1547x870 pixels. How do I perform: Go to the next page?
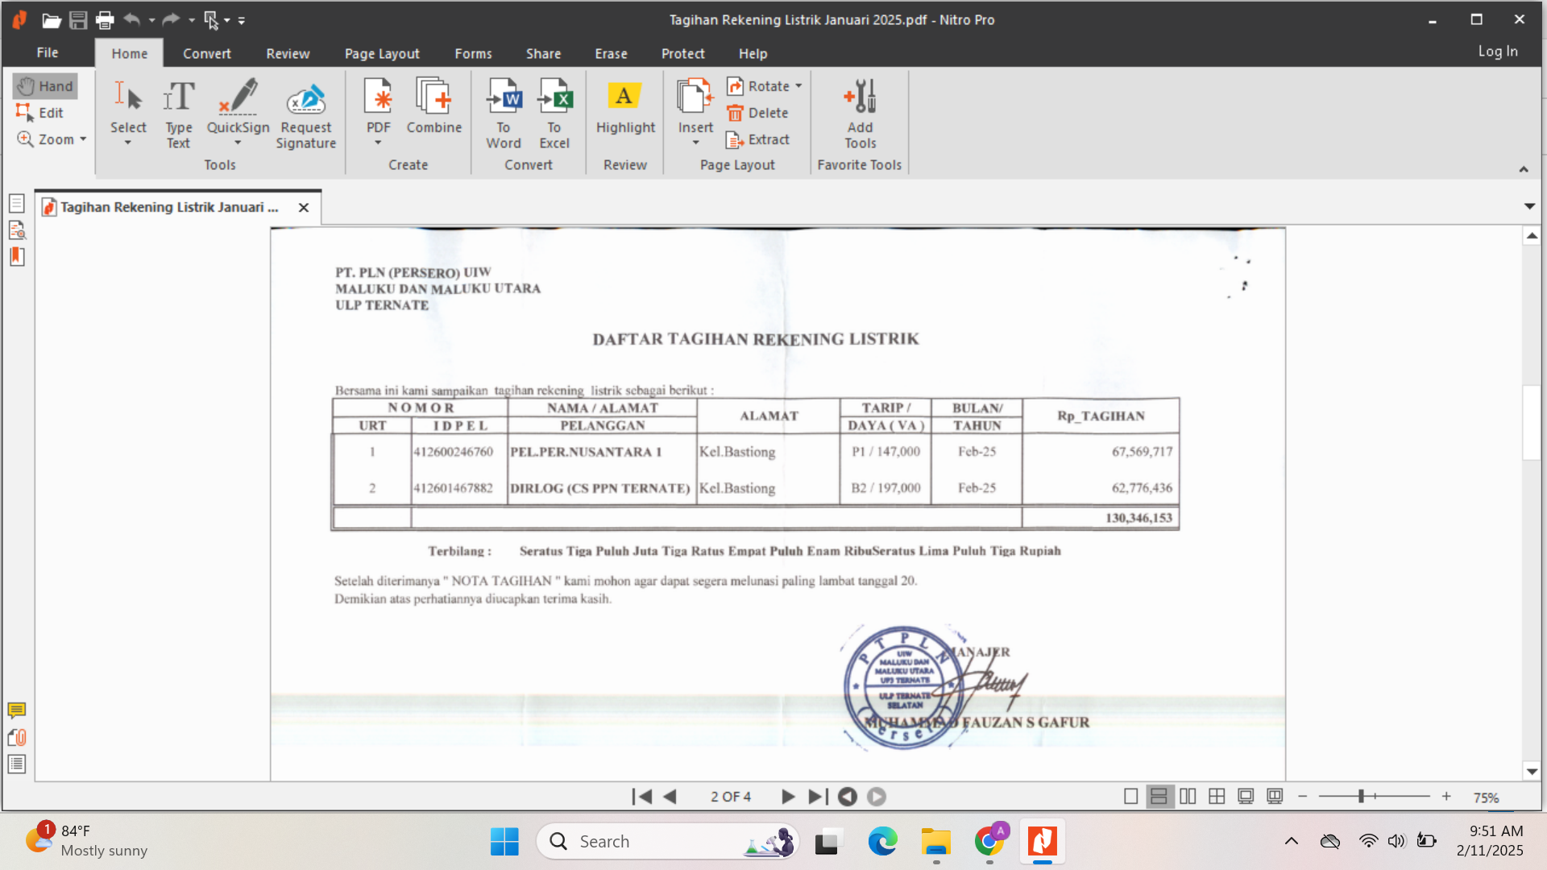click(788, 797)
